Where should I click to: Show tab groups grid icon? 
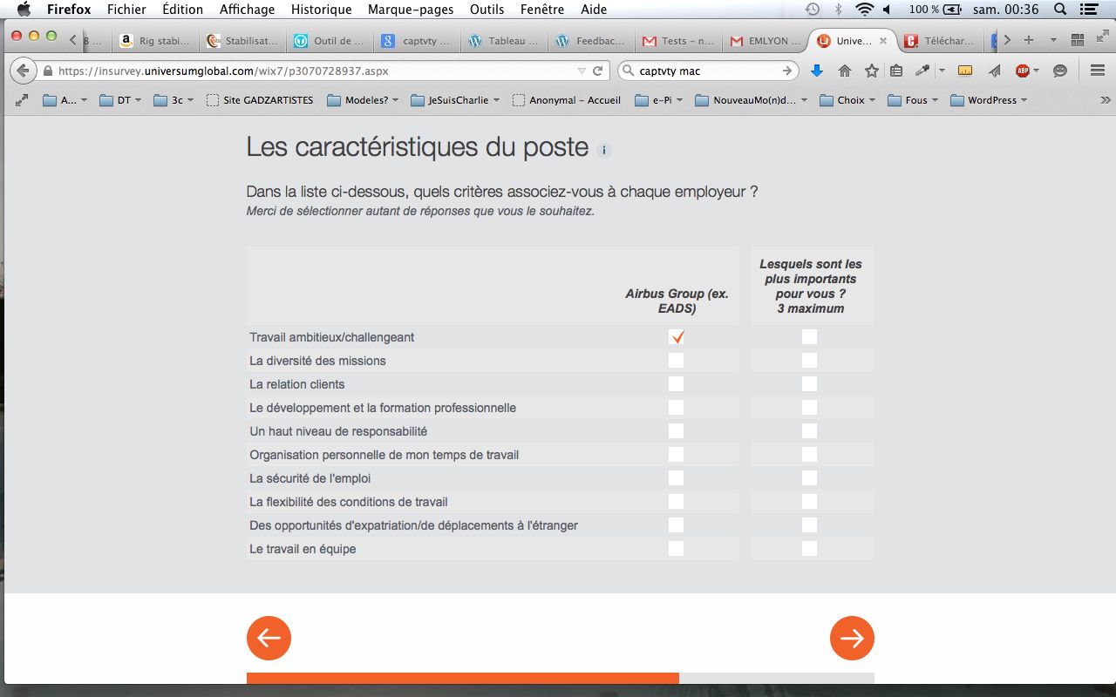point(1078,40)
